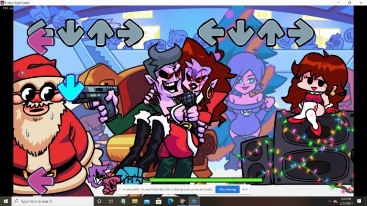Open Cortana from the taskbar
The height and width of the screenshot is (206, 367).
[x=99, y=201]
